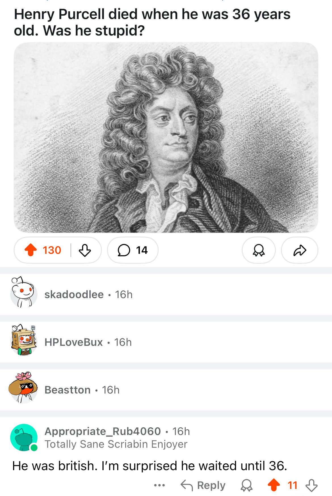Open three-dot menu on Appropriate_Rub4060 comment
This screenshot has width=332, height=496.
[159, 485]
